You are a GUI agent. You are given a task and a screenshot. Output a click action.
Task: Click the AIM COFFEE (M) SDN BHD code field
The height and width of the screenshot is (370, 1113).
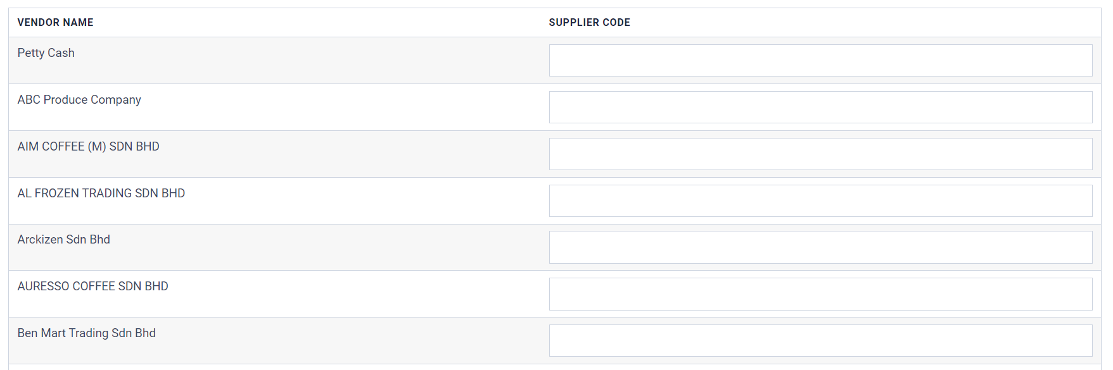[x=820, y=154]
